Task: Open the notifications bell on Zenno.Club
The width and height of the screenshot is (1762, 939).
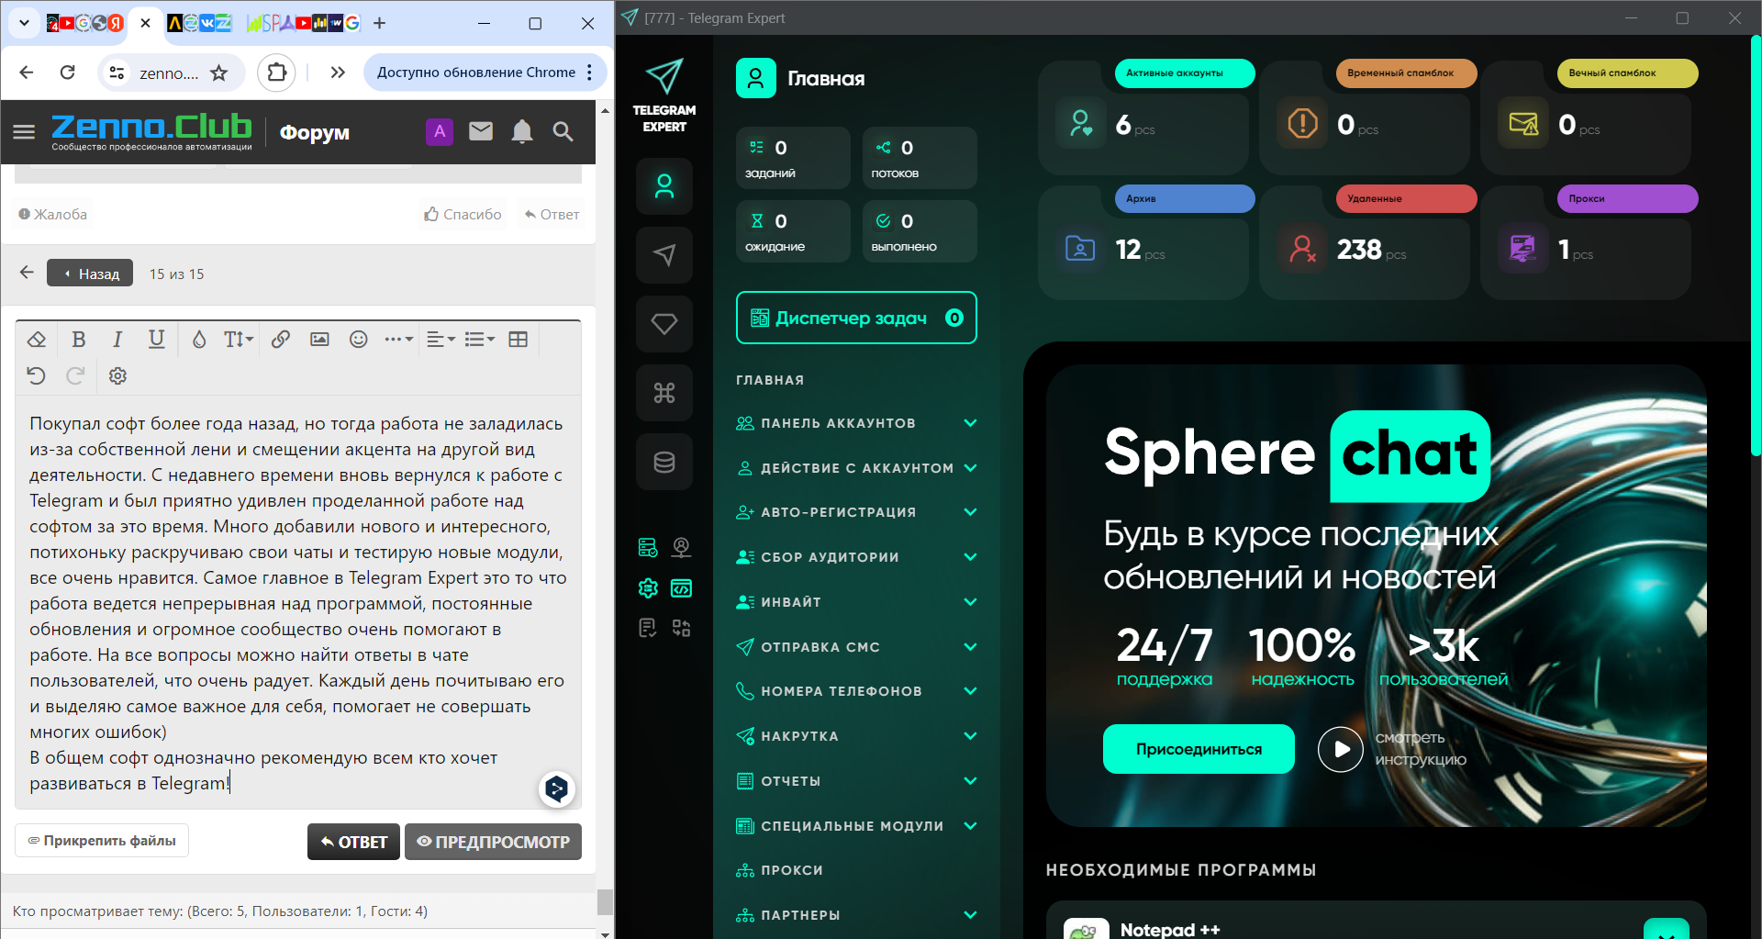Action: click(522, 132)
